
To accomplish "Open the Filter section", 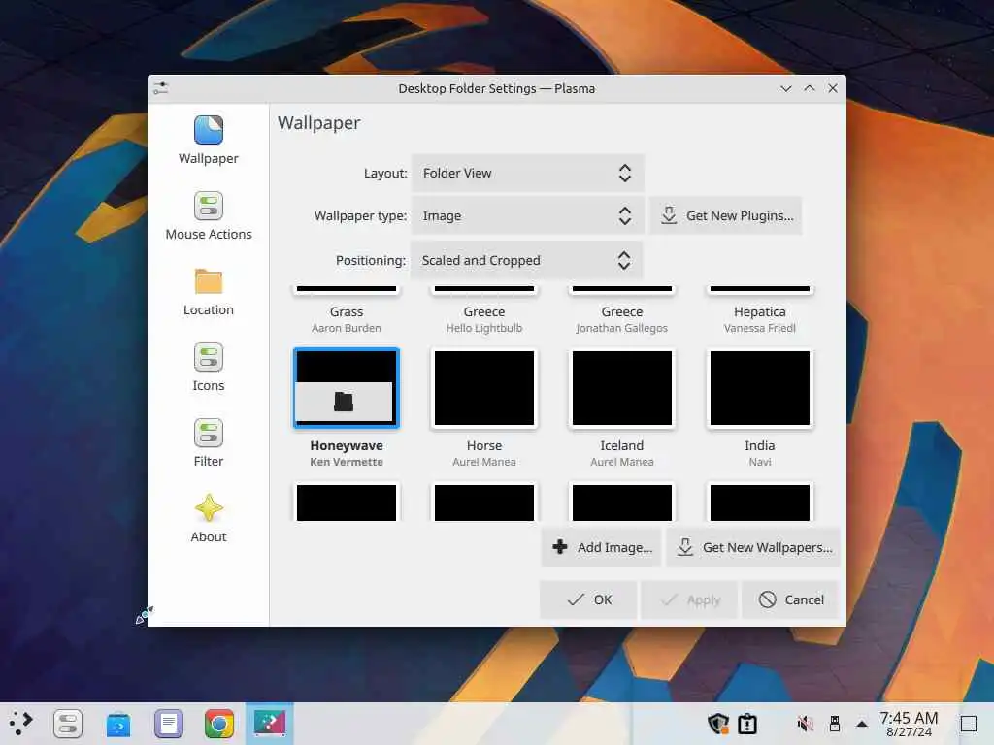I will [x=208, y=442].
